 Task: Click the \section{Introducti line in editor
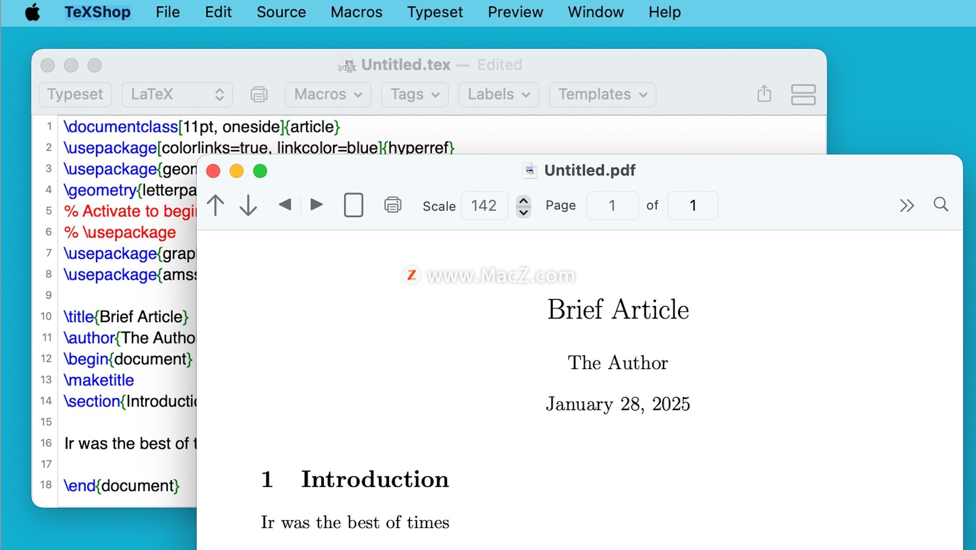[x=130, y=401]
